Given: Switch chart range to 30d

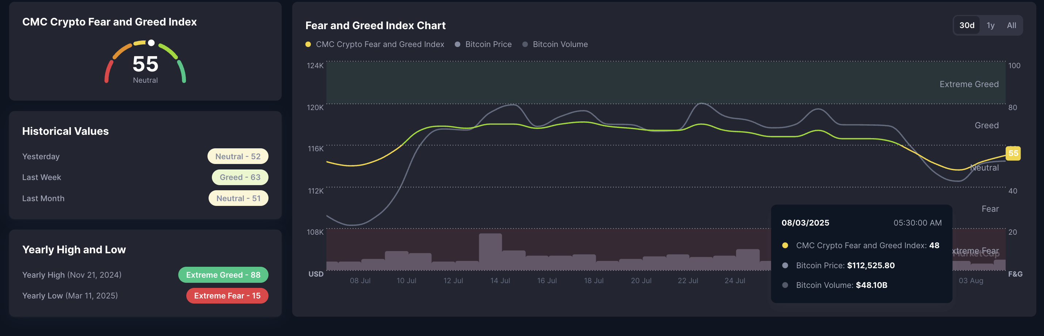Looking at the screenshot, I should [x=967, y=26].
